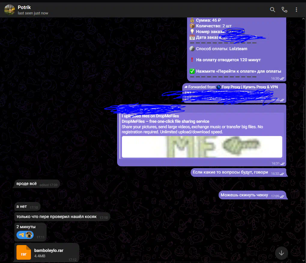This screenshot has height=263, width=306.
Task: Click 'DropMeFiles – free one-click file sharing service' text
Action: (x=165, y=121)
